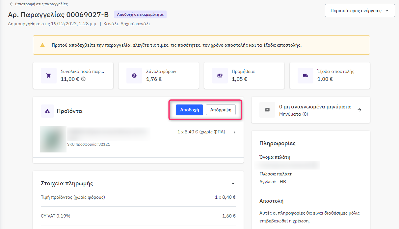Open the unread messages card text
Image resolution: width=399 pixels, height=229 pixels.
point(315,107)
